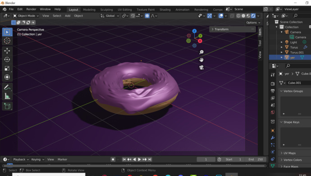Viewport: 311px width, 176px height.
Task: Switch to wireframe viewport shading
Action: point(238,16)
